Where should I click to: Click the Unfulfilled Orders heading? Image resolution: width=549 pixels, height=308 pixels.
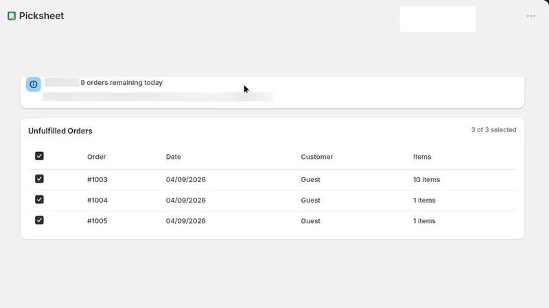(60, 131)
